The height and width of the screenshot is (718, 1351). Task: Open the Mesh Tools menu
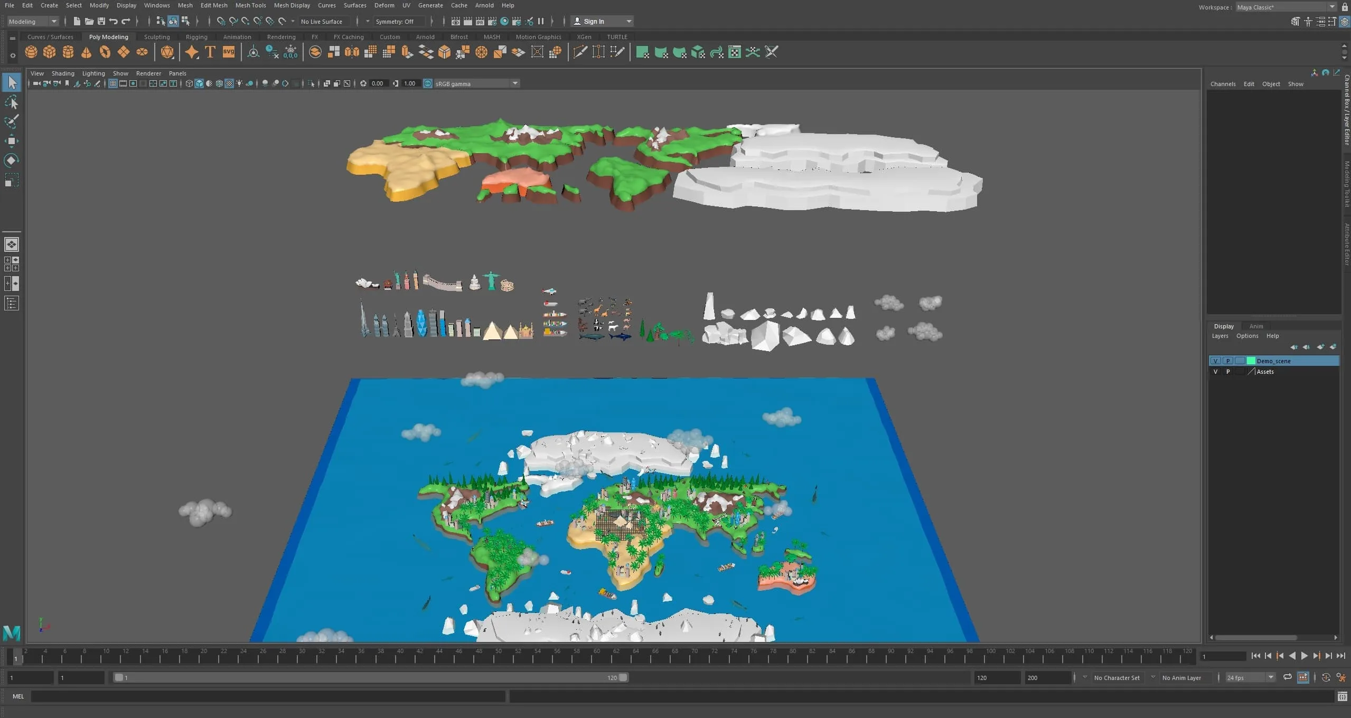coord(250,5)
